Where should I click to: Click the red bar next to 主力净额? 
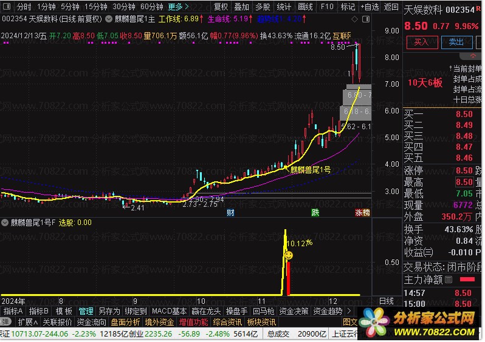pyautogui.click(x=467, y=280)
